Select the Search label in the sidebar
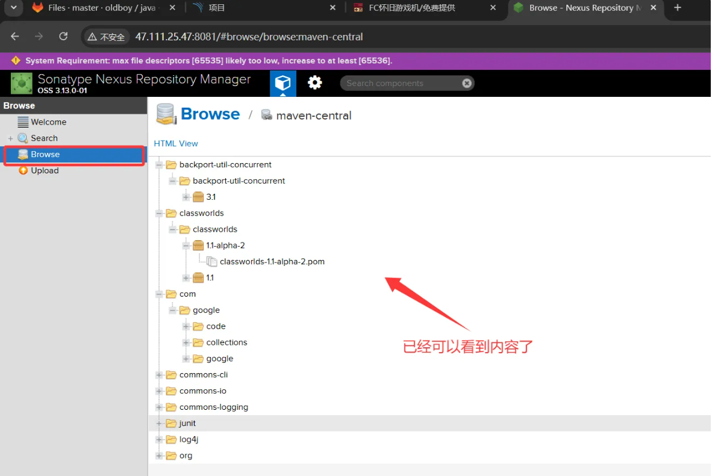 (44, 138)
